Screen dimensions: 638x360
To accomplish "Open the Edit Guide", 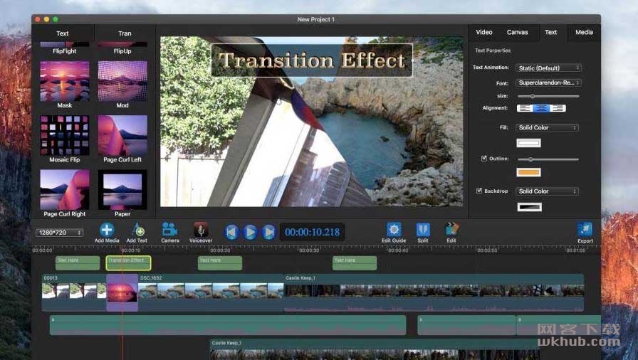I will pos(394,230).
